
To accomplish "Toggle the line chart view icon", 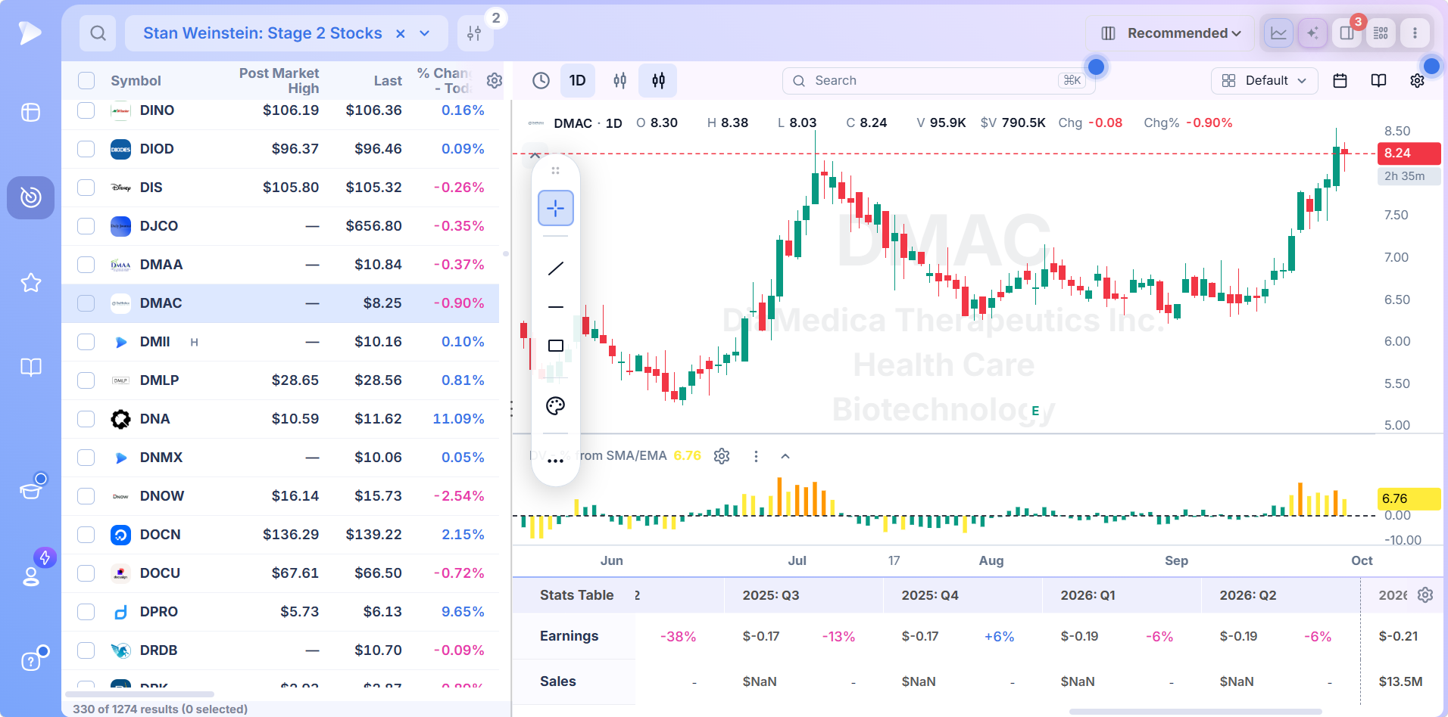I will tap(1278, 33).
